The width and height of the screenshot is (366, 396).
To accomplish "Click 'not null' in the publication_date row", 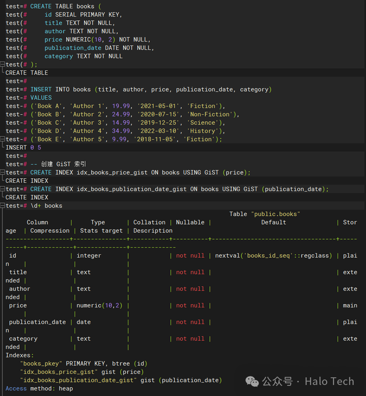I will (x=190, y=322).
